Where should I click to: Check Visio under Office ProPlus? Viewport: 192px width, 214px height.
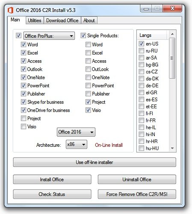(24, 127)
